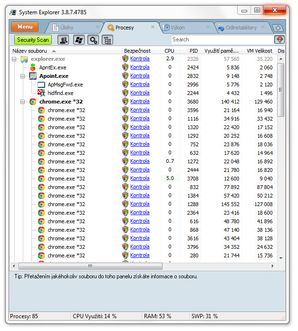Select explorer.exe folder icon

[x=24, y=59]
